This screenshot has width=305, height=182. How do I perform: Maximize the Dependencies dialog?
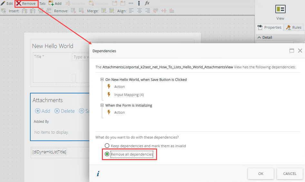[x=292, y=51]
